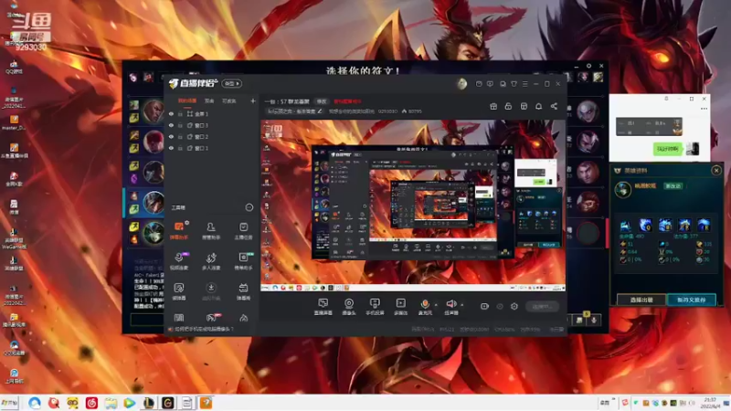Click the 麦克风 microphone icon
The image size is (731, 411).
pyautogui.click(x=425, y=304)
